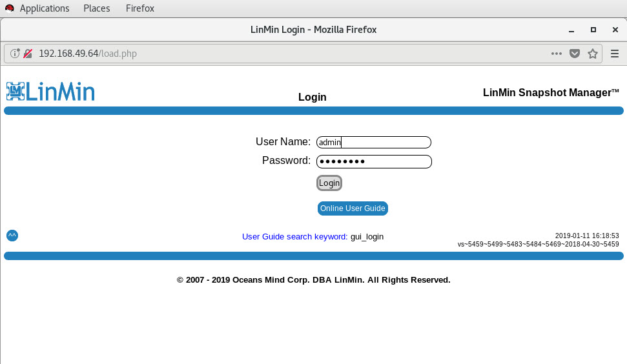Bookmark this page with the star icon
Screen dimensions: 627x364
tap(592, 54)
